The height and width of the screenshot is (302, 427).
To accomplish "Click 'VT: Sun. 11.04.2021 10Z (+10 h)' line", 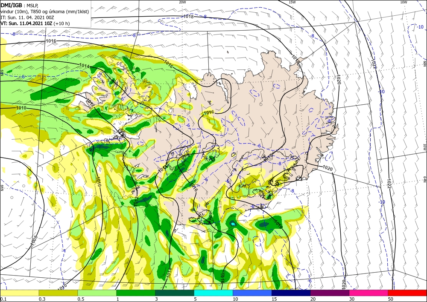I will pos(35,23).
